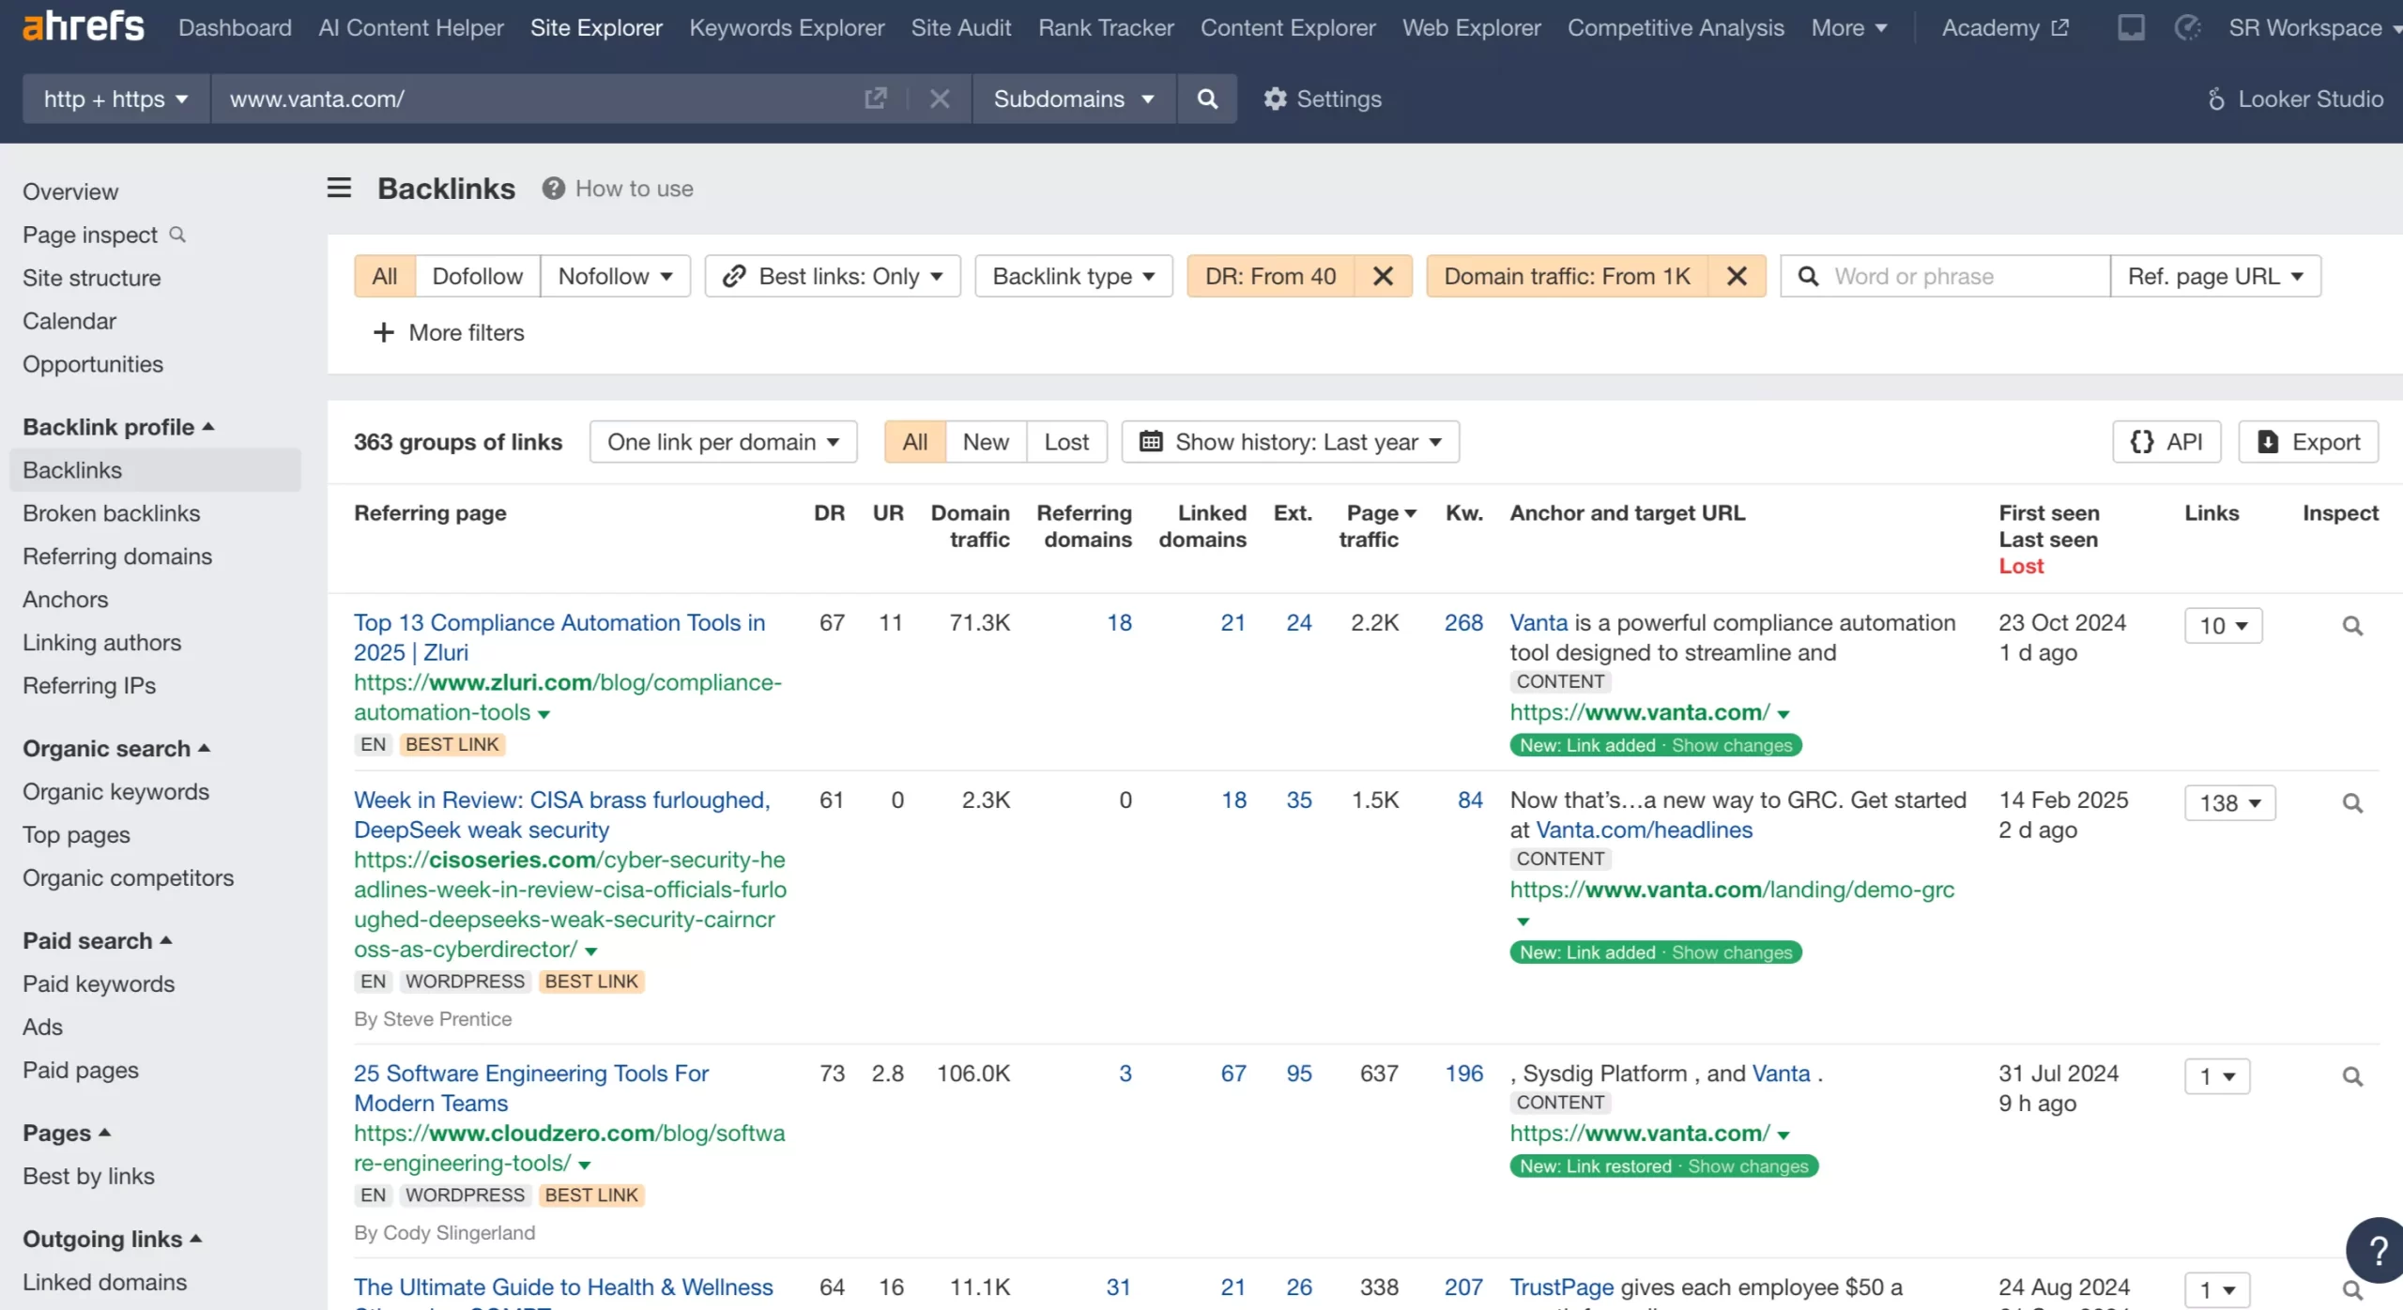Expand the 10 links dropdown

(x=2223, y=625)
